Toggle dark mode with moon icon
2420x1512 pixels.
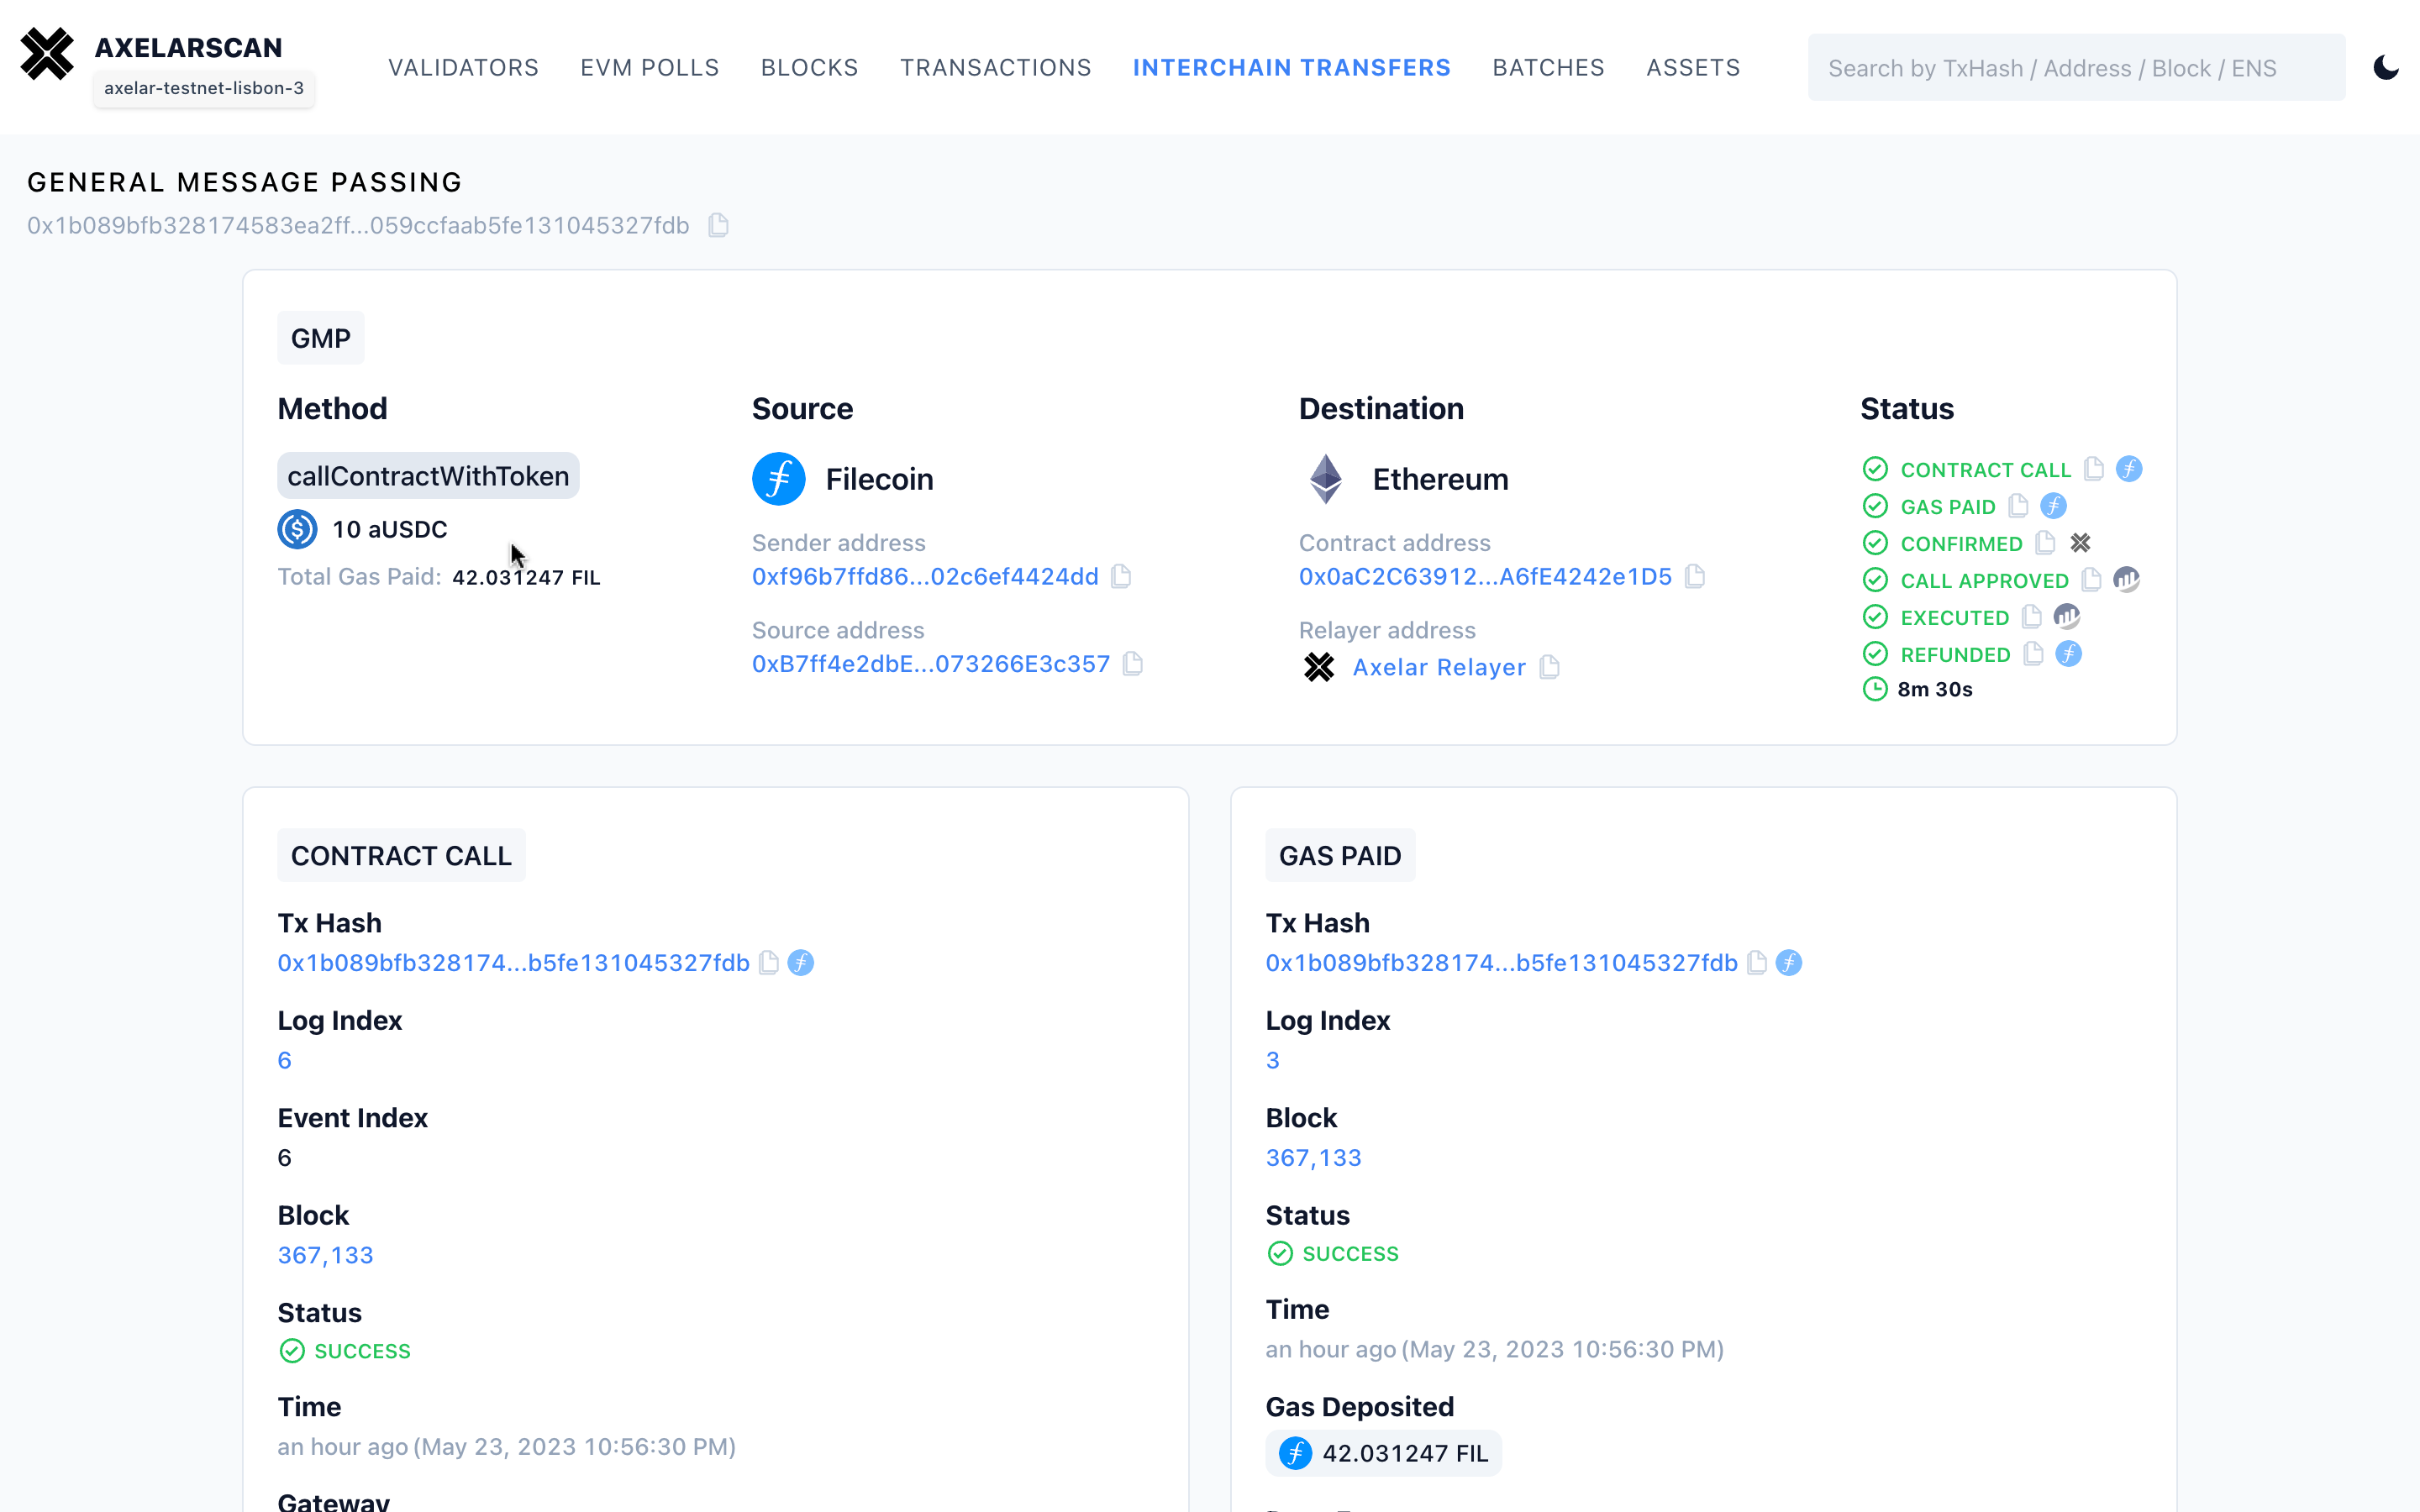[2385, 67]
